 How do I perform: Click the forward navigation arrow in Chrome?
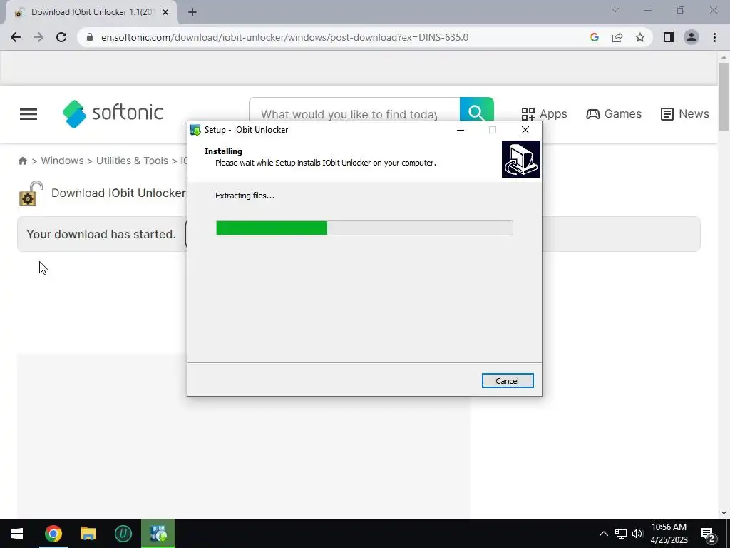pyautogui.click(x=38, y=37)
